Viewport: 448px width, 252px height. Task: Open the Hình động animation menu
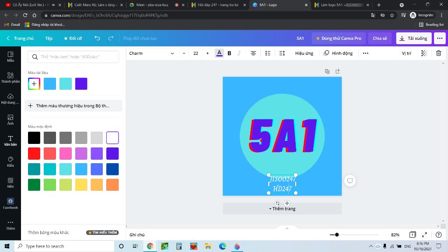tap(338, 53)
